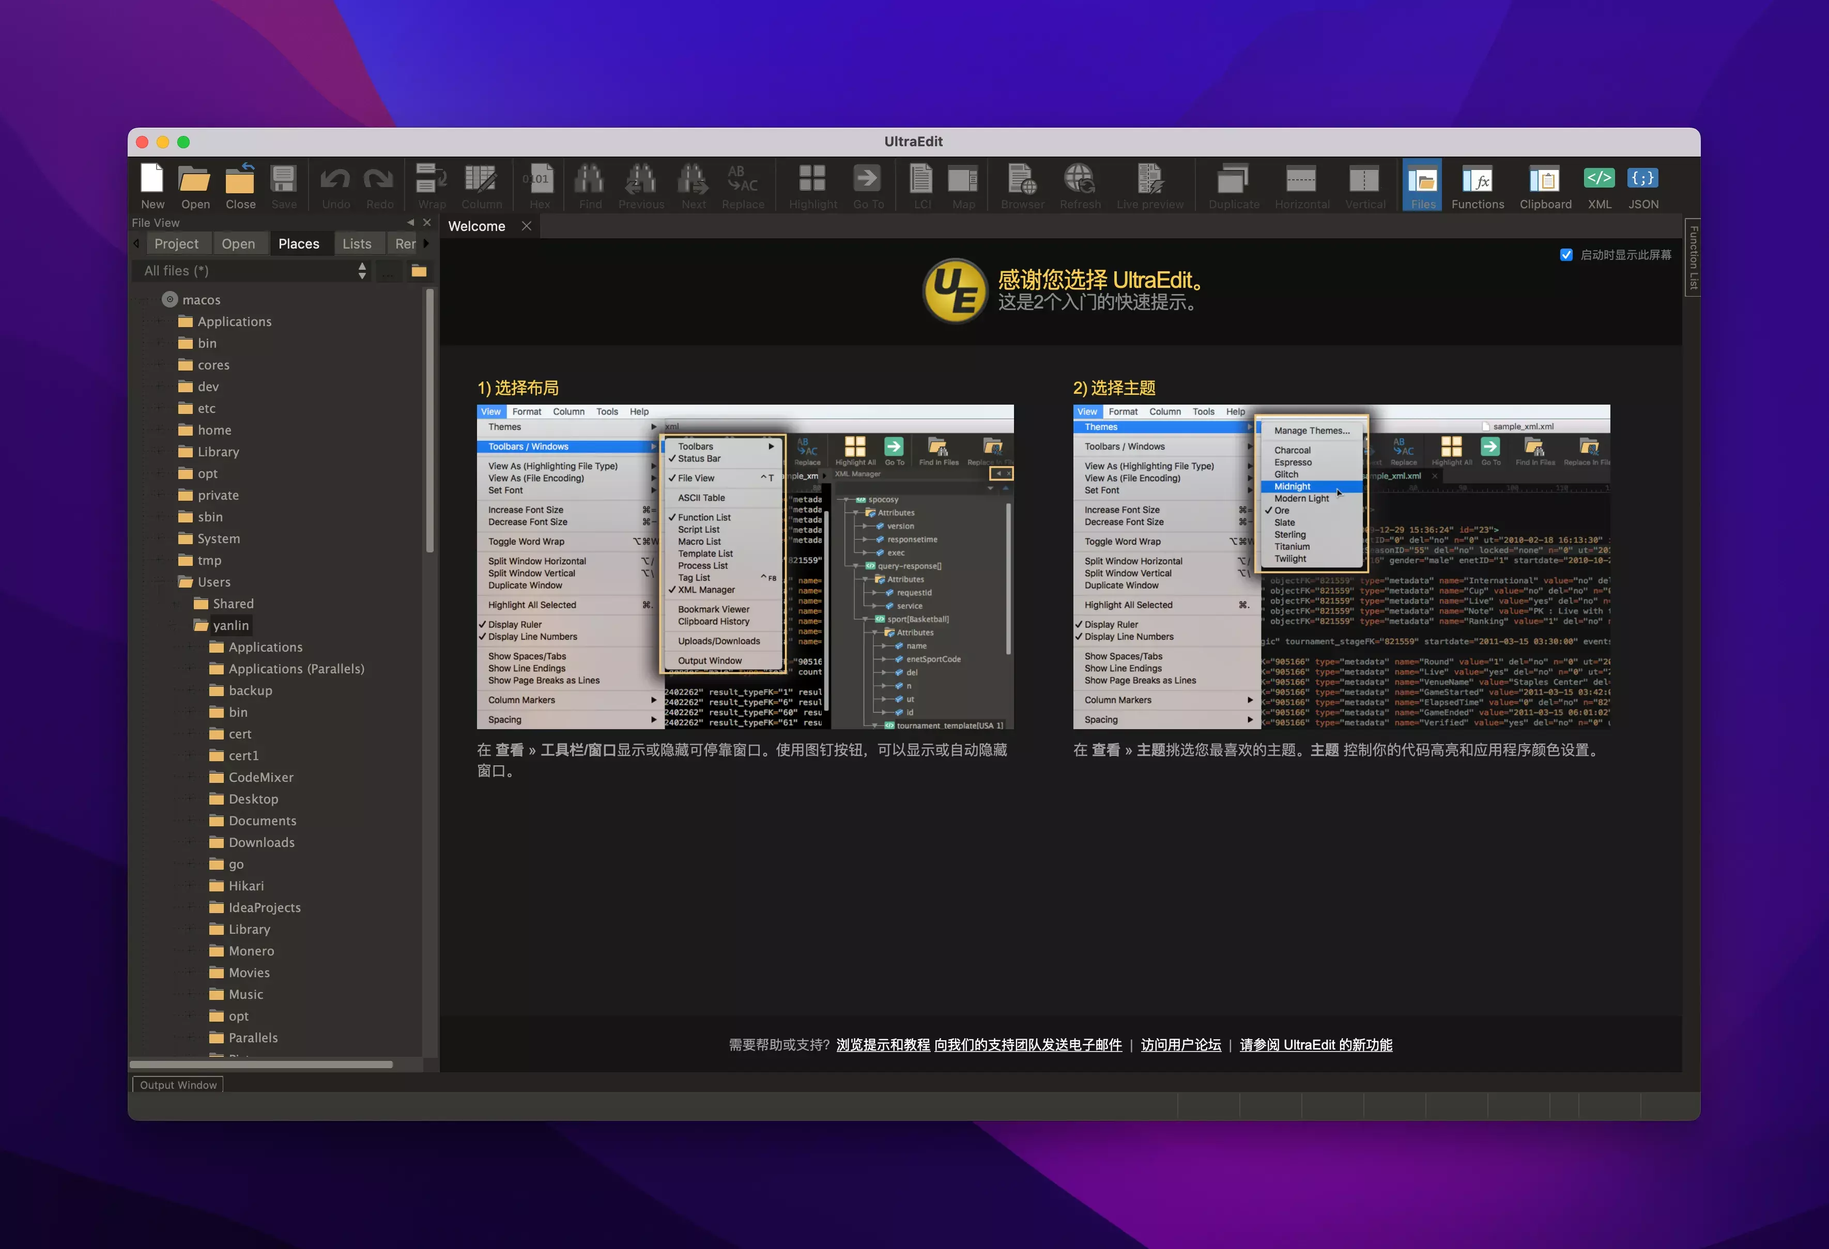The height and width of the screenshot is (1249, 1829).
Task: Click the Output Window button
Action: 178,1085
